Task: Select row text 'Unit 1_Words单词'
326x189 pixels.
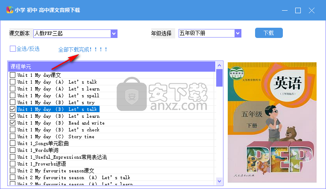Action: (38, 150)
